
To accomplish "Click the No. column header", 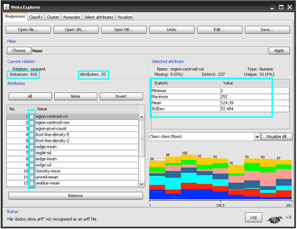I will pyautogui.click(x=18, y=109).
